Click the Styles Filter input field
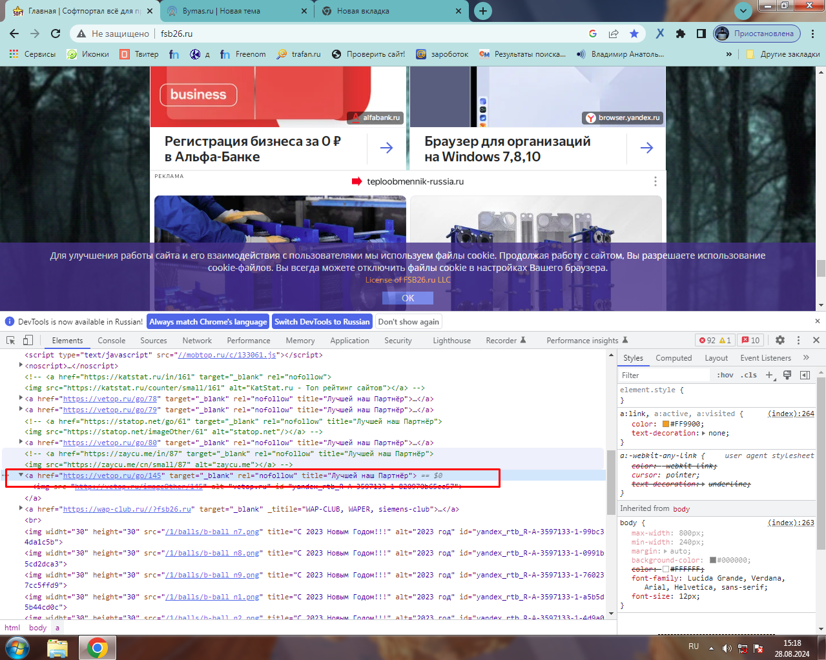Viewport: 826px width, 660px height. click(x=663, y=375)
